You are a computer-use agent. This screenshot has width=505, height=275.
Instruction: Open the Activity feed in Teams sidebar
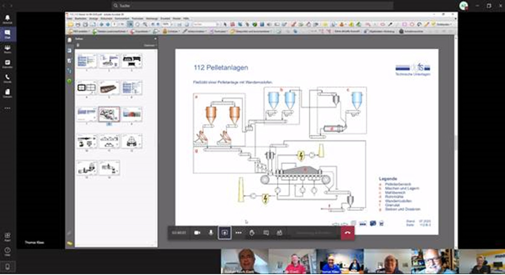coord(7,19)
